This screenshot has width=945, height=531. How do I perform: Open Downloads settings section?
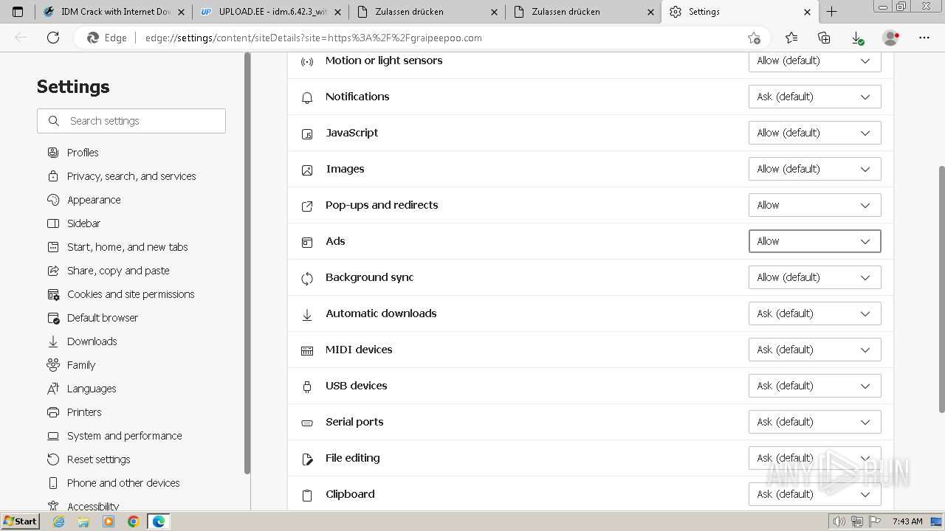[92, 341]
